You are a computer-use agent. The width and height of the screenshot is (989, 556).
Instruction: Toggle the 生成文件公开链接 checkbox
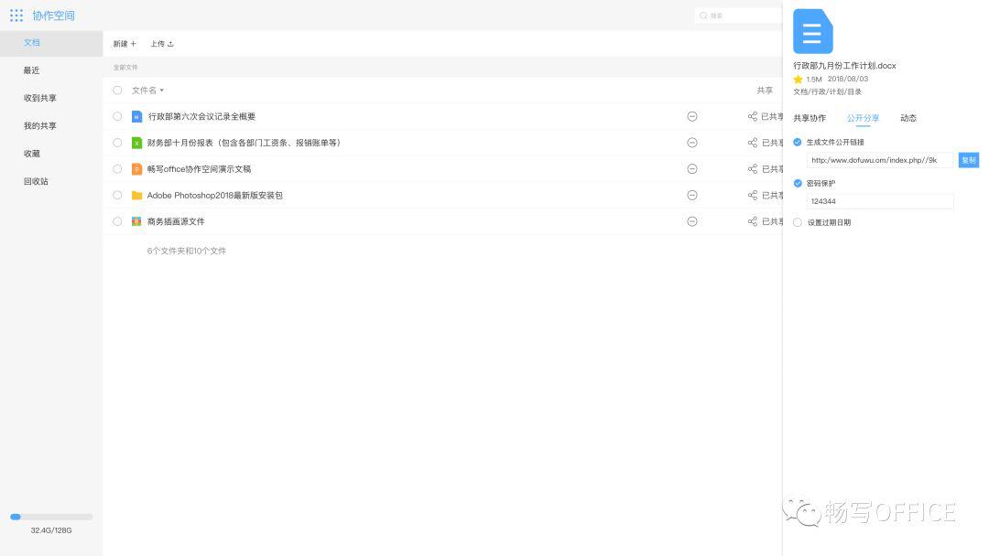798,143
